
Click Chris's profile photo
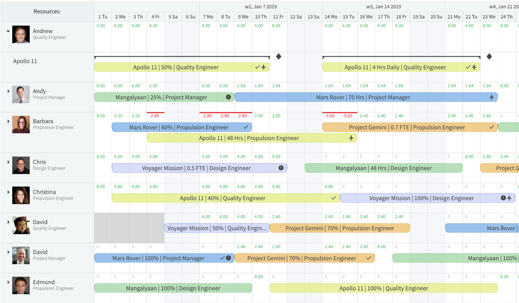click(21, 165)
